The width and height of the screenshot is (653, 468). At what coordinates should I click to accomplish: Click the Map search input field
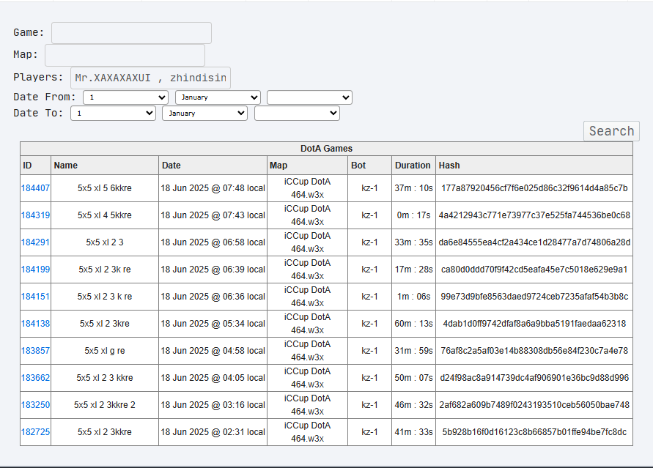(x=125, y=55)
